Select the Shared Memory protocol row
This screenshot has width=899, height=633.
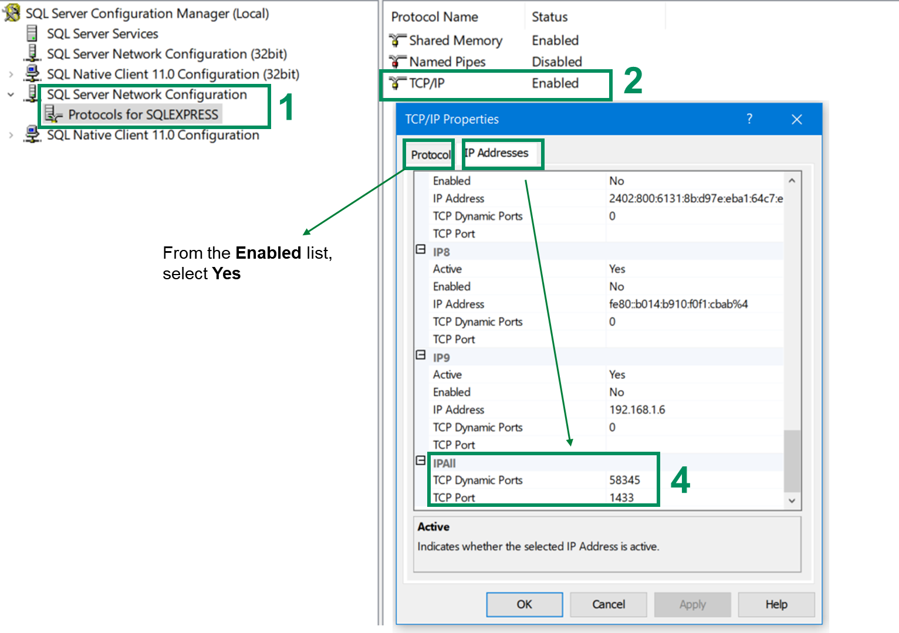(x=484, y=40)
